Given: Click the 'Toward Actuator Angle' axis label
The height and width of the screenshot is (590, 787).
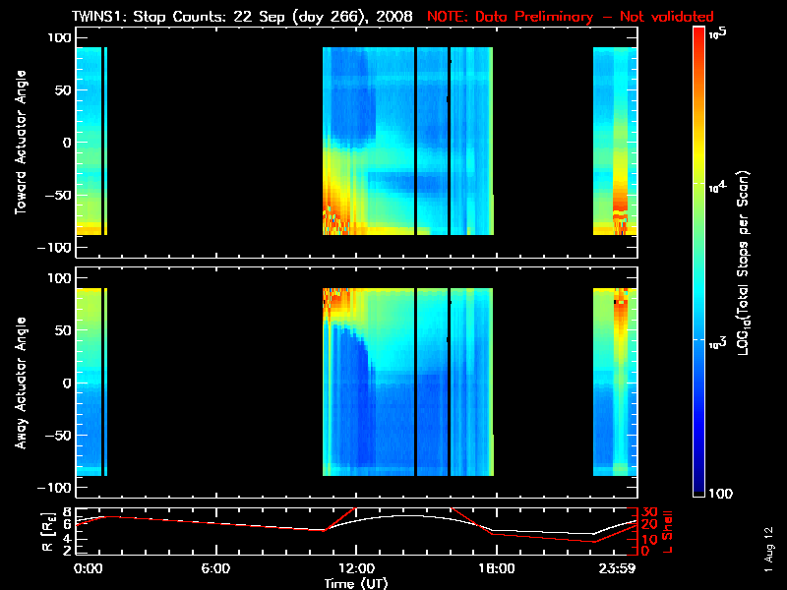Looking at the screenshot, I should click(x=21, y=143).
